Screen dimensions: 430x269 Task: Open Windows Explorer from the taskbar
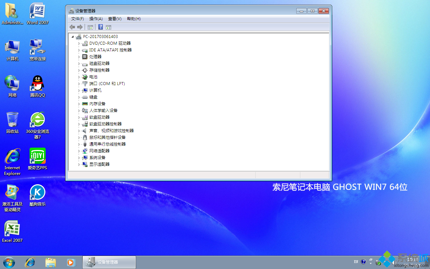51,262
